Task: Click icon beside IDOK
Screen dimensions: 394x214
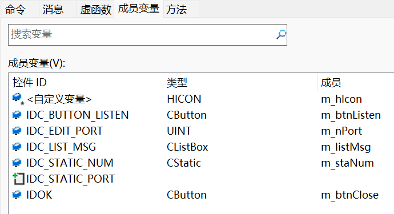Action: tap(17, 195)
